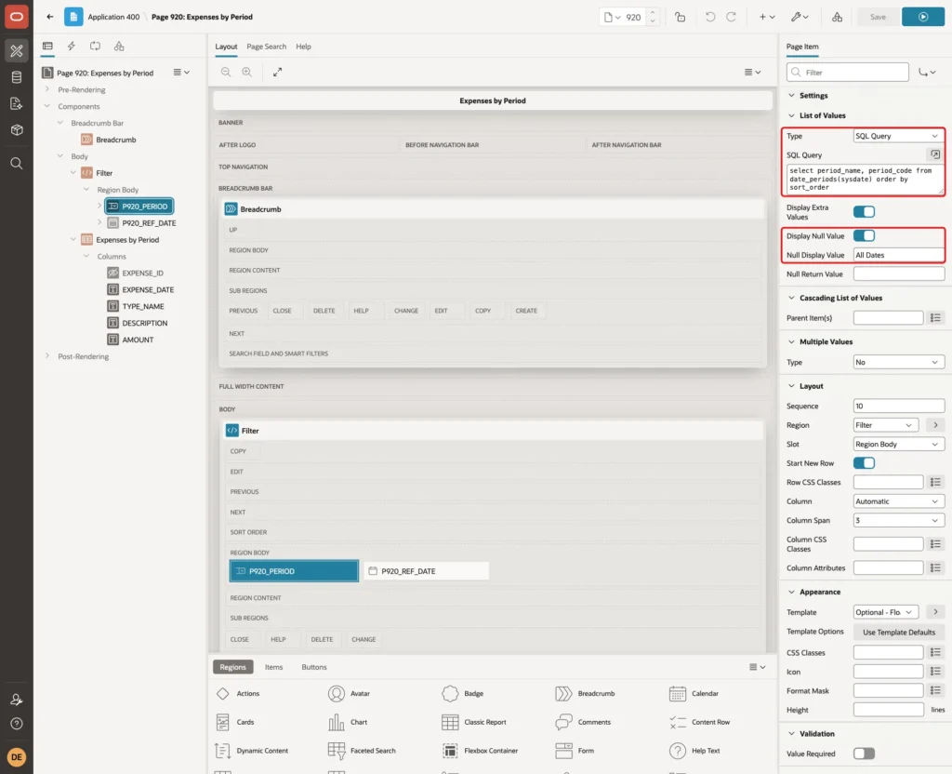The height and width of the screenshot is (774, 952).
Task: Open the Multiple Values Type dropdown
Action: pos(899,362)
